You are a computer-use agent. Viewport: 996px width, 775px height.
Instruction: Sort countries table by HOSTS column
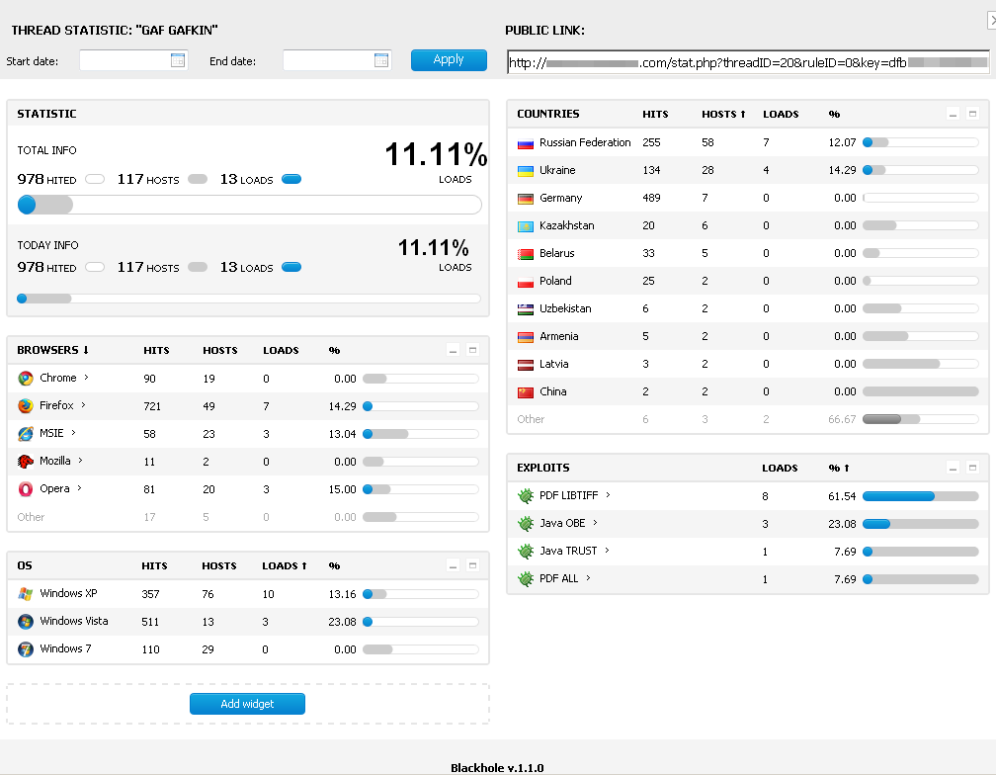tap(723, 115)
